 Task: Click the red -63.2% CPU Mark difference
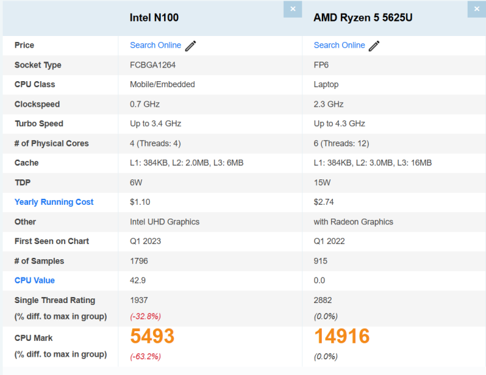coord(145,357)
